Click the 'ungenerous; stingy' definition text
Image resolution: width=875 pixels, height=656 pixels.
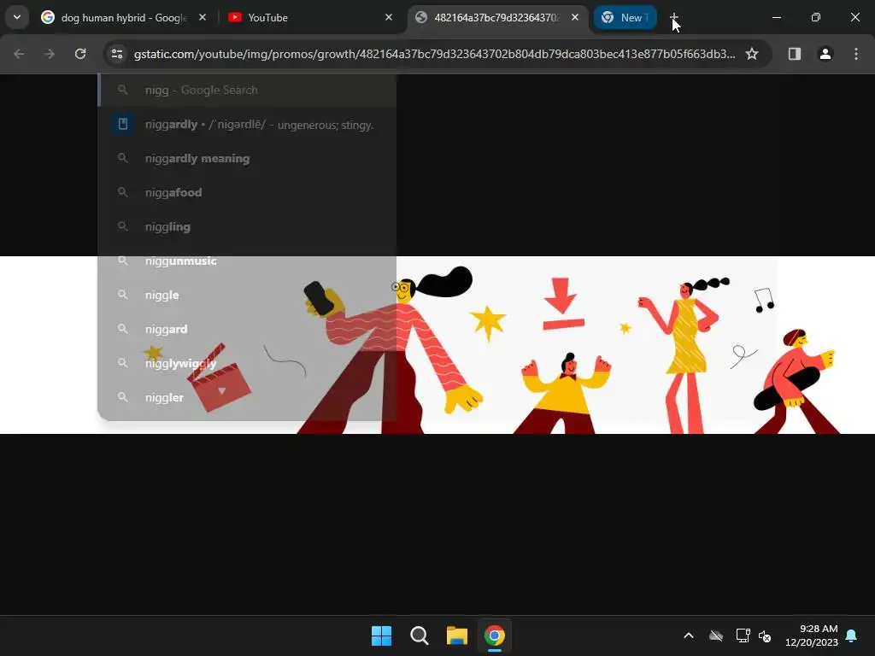pyautogui.click(x=326, y=125)
